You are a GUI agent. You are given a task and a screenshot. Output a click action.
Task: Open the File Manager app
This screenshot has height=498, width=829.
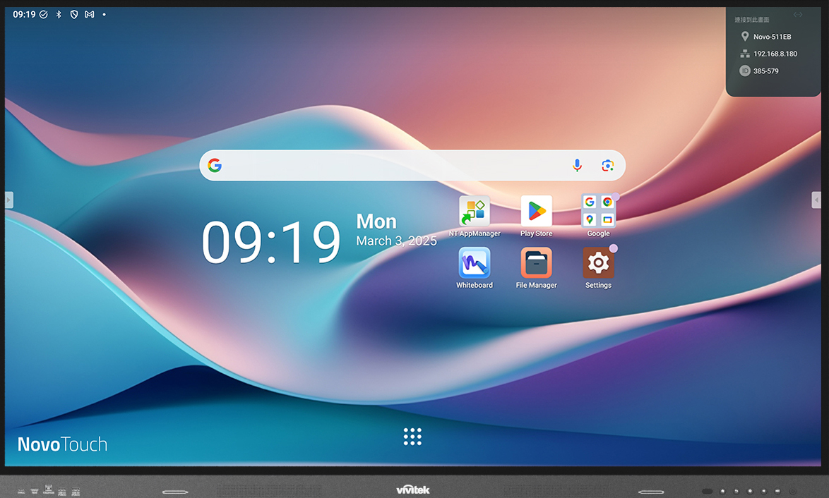click(x=536, y=263)
